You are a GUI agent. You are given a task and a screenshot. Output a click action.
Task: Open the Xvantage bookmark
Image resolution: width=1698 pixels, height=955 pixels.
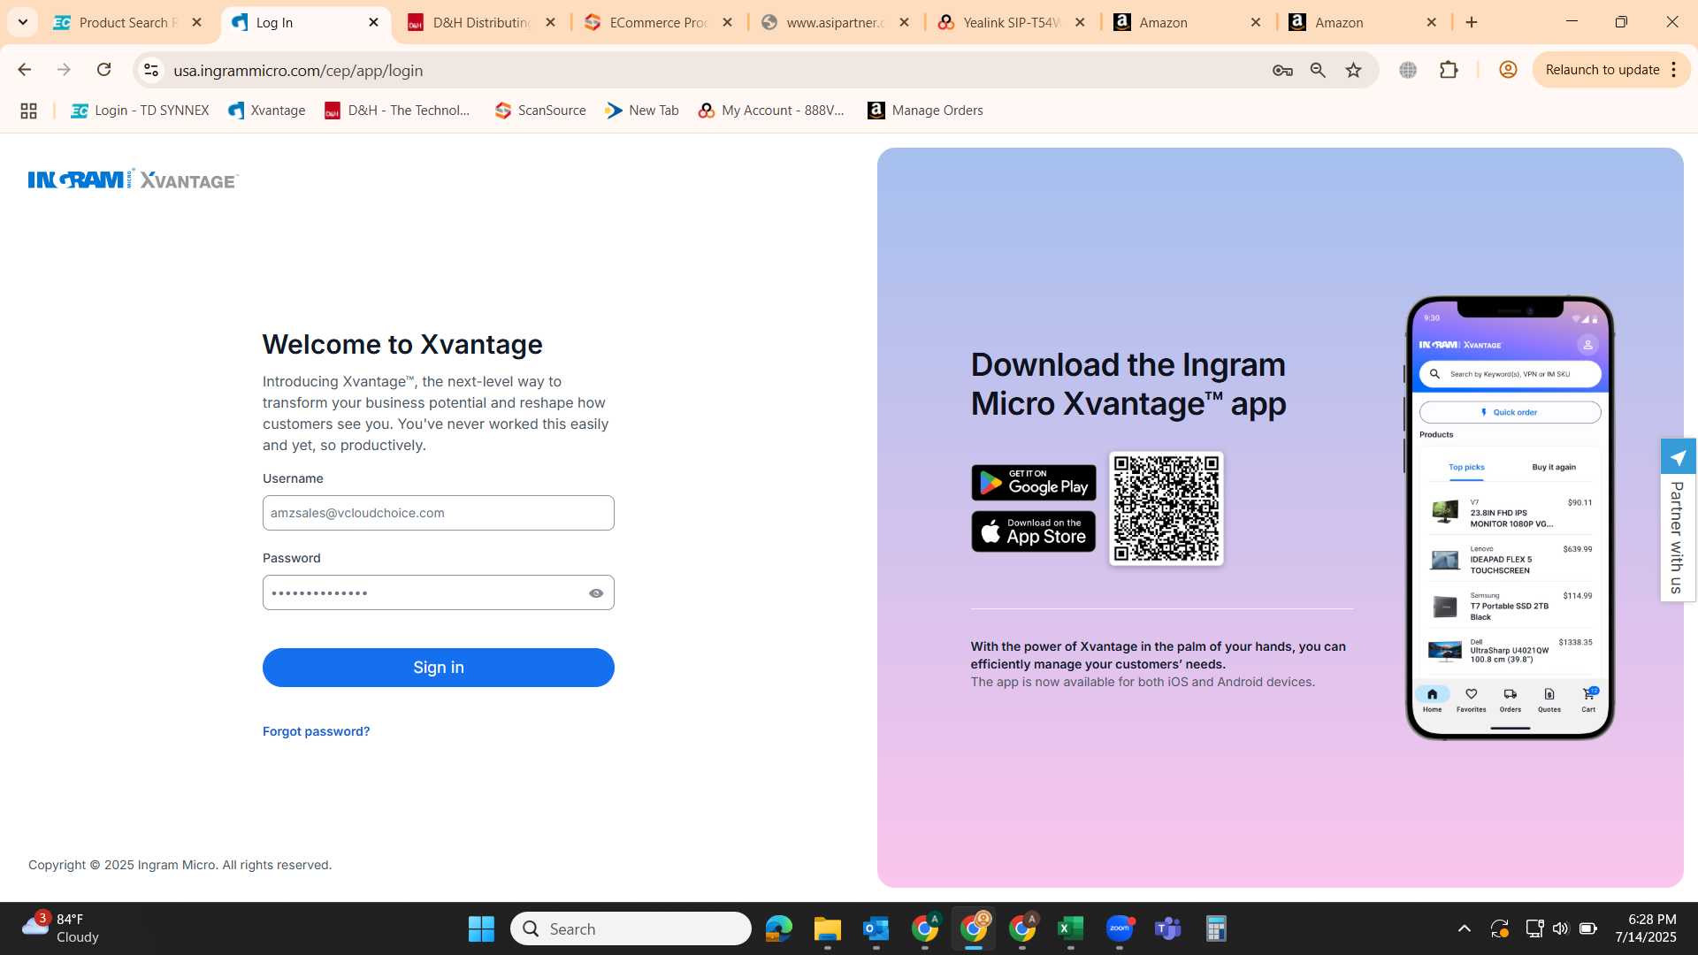click(x=267, y=111)
